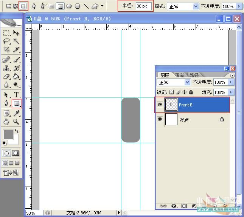Choose the Ellipse shape in options bar
Viewport: 244px width, 217px height.
point(69,6)
